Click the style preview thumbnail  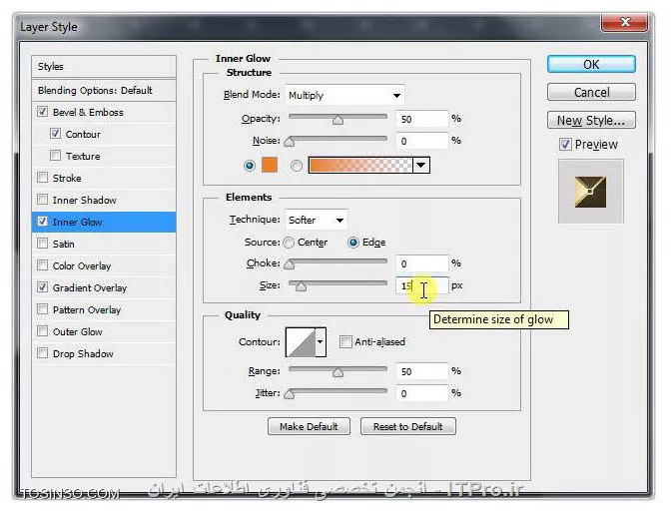click(590, 192)
